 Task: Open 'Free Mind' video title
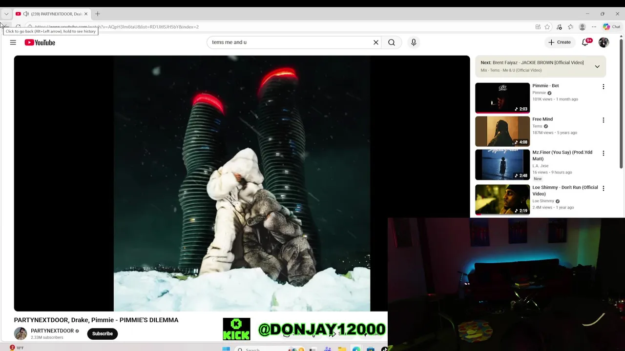coord(542,119)
